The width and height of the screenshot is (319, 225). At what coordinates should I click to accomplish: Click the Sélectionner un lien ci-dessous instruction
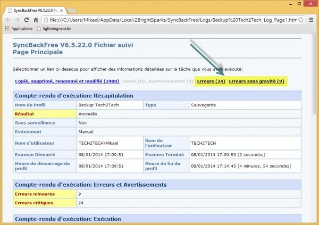(128, 69)
